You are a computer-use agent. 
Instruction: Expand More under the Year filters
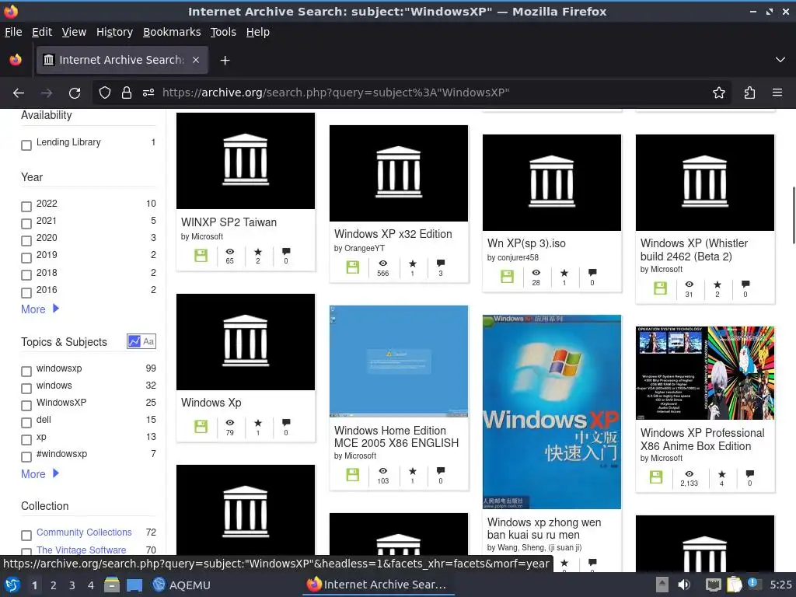40,309
